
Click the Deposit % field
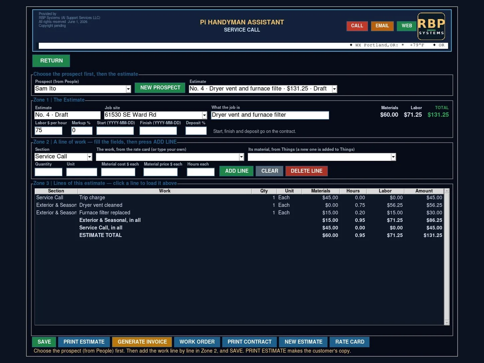click(x=196, y=130)
